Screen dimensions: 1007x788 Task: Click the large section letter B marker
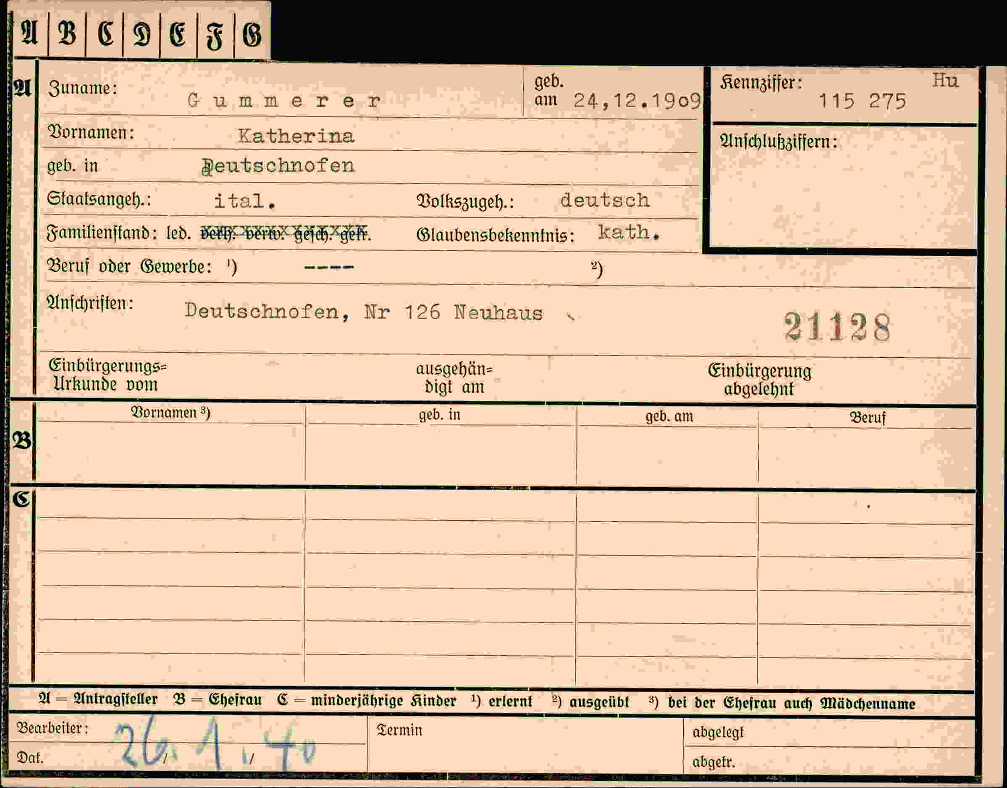(x=22, y=441)
